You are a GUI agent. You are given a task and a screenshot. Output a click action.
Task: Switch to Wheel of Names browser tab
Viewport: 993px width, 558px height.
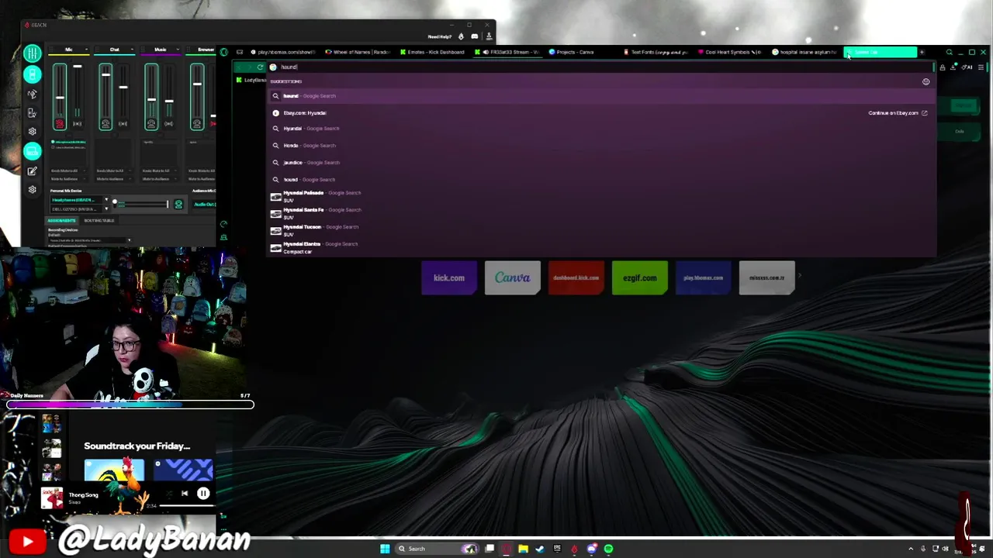(358, 52)
